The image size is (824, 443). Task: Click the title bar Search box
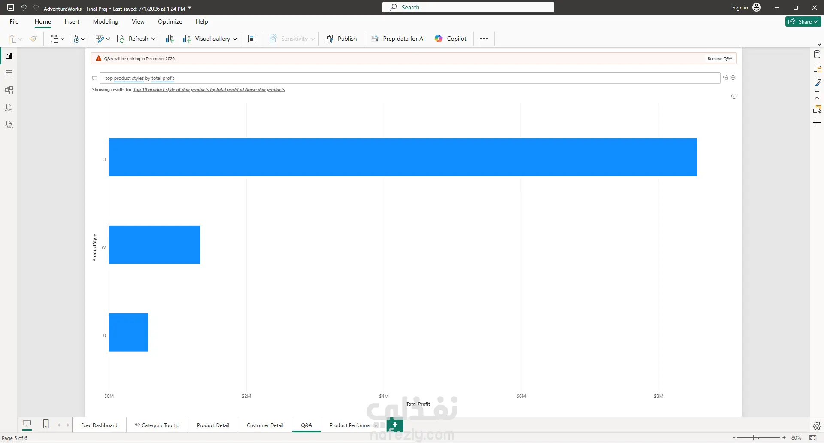pyautogui.click(x=468, y=7)
